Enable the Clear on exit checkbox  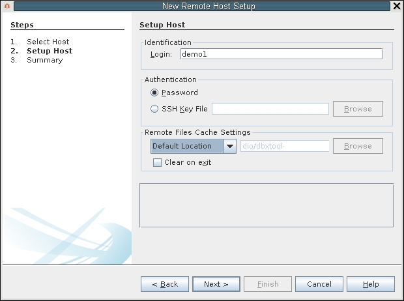157,163
